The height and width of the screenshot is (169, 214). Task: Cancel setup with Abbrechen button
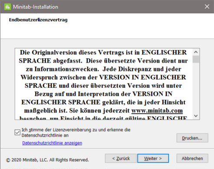pyautogui.click(x=192, y=159)
